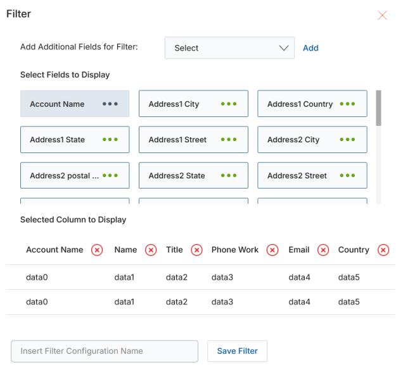Open the three-dot menu on Address1 City
396x372 pixels.
coord(229,104)
